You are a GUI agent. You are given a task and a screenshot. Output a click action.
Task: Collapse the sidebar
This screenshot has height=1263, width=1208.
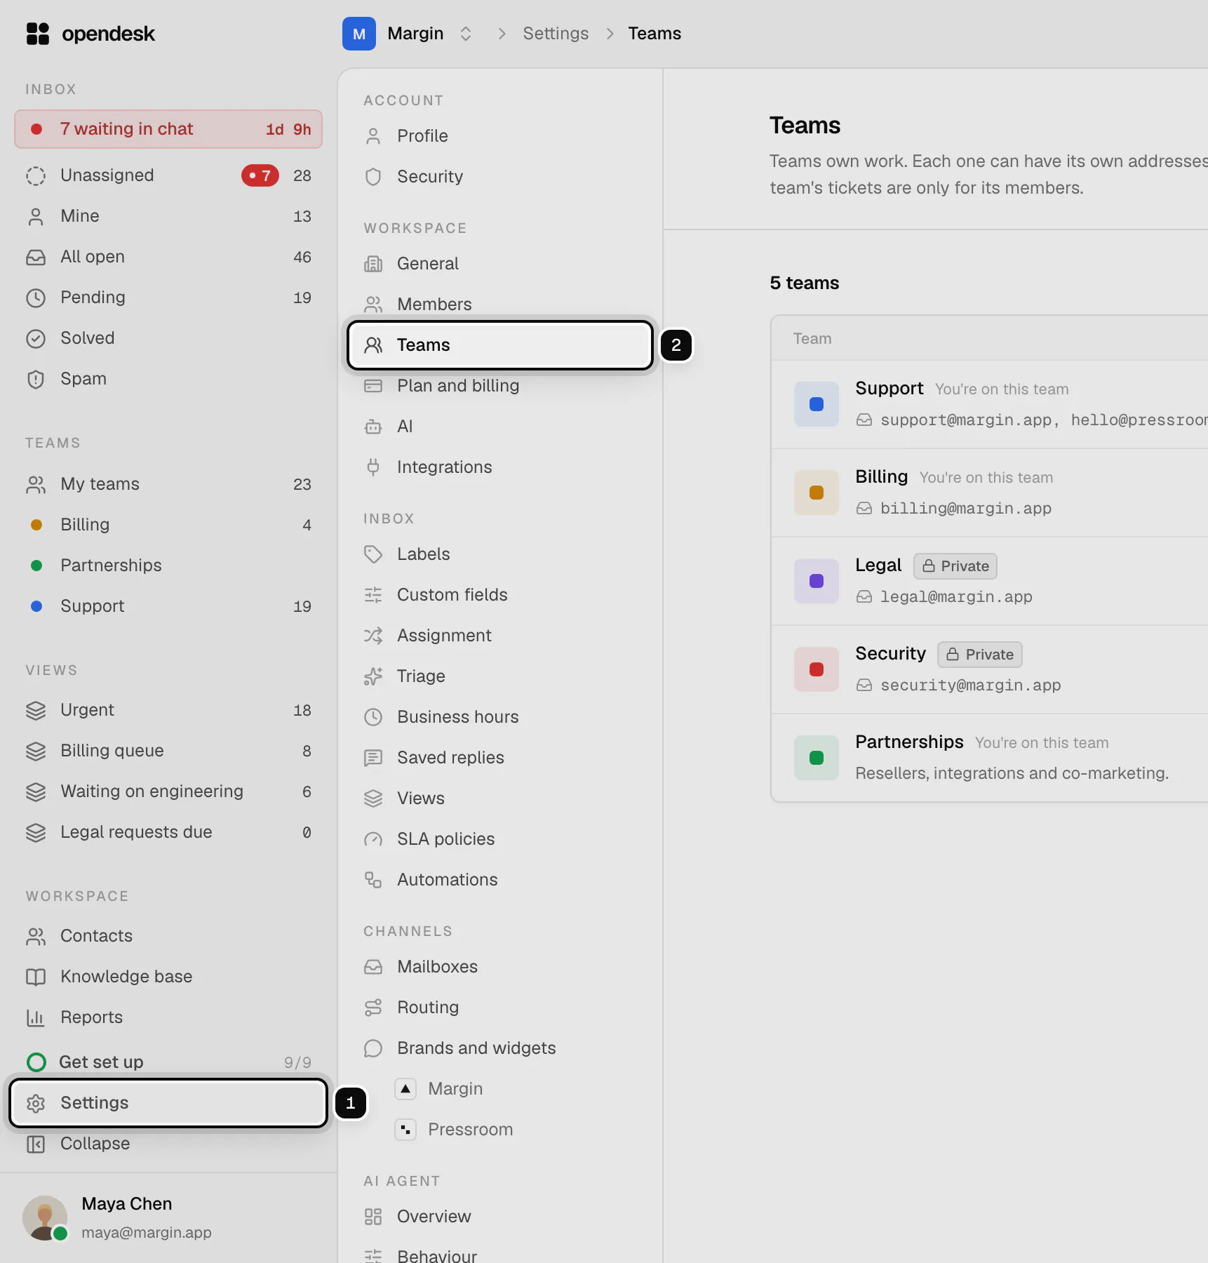pyautogui.click(x=168, y=1144)
